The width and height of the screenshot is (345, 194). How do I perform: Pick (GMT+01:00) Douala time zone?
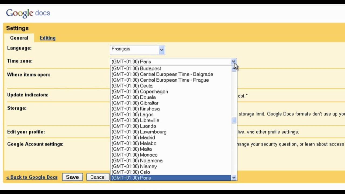coord(171,97)
